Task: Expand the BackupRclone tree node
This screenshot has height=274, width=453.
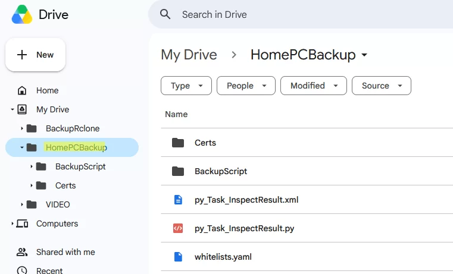Action: pyautogui.click(x=22, y=128)
